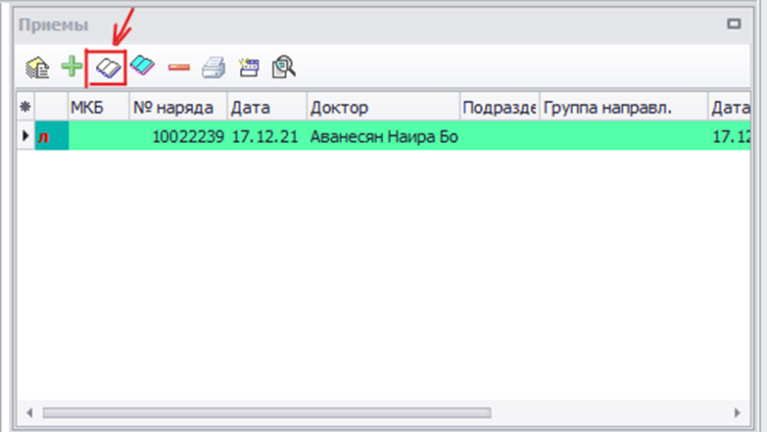Click the asterisk column selector header
767x432 pixels.
click(25, 107)
